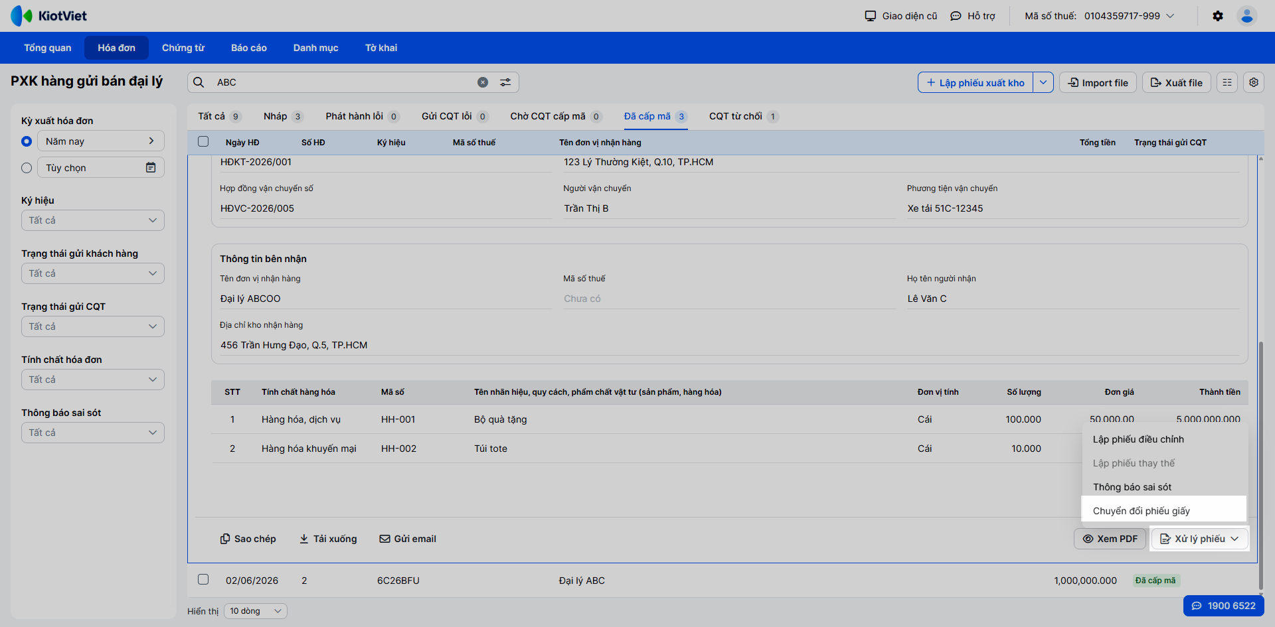
Task: Click Tổng tiền column header
Action: 1097,143
